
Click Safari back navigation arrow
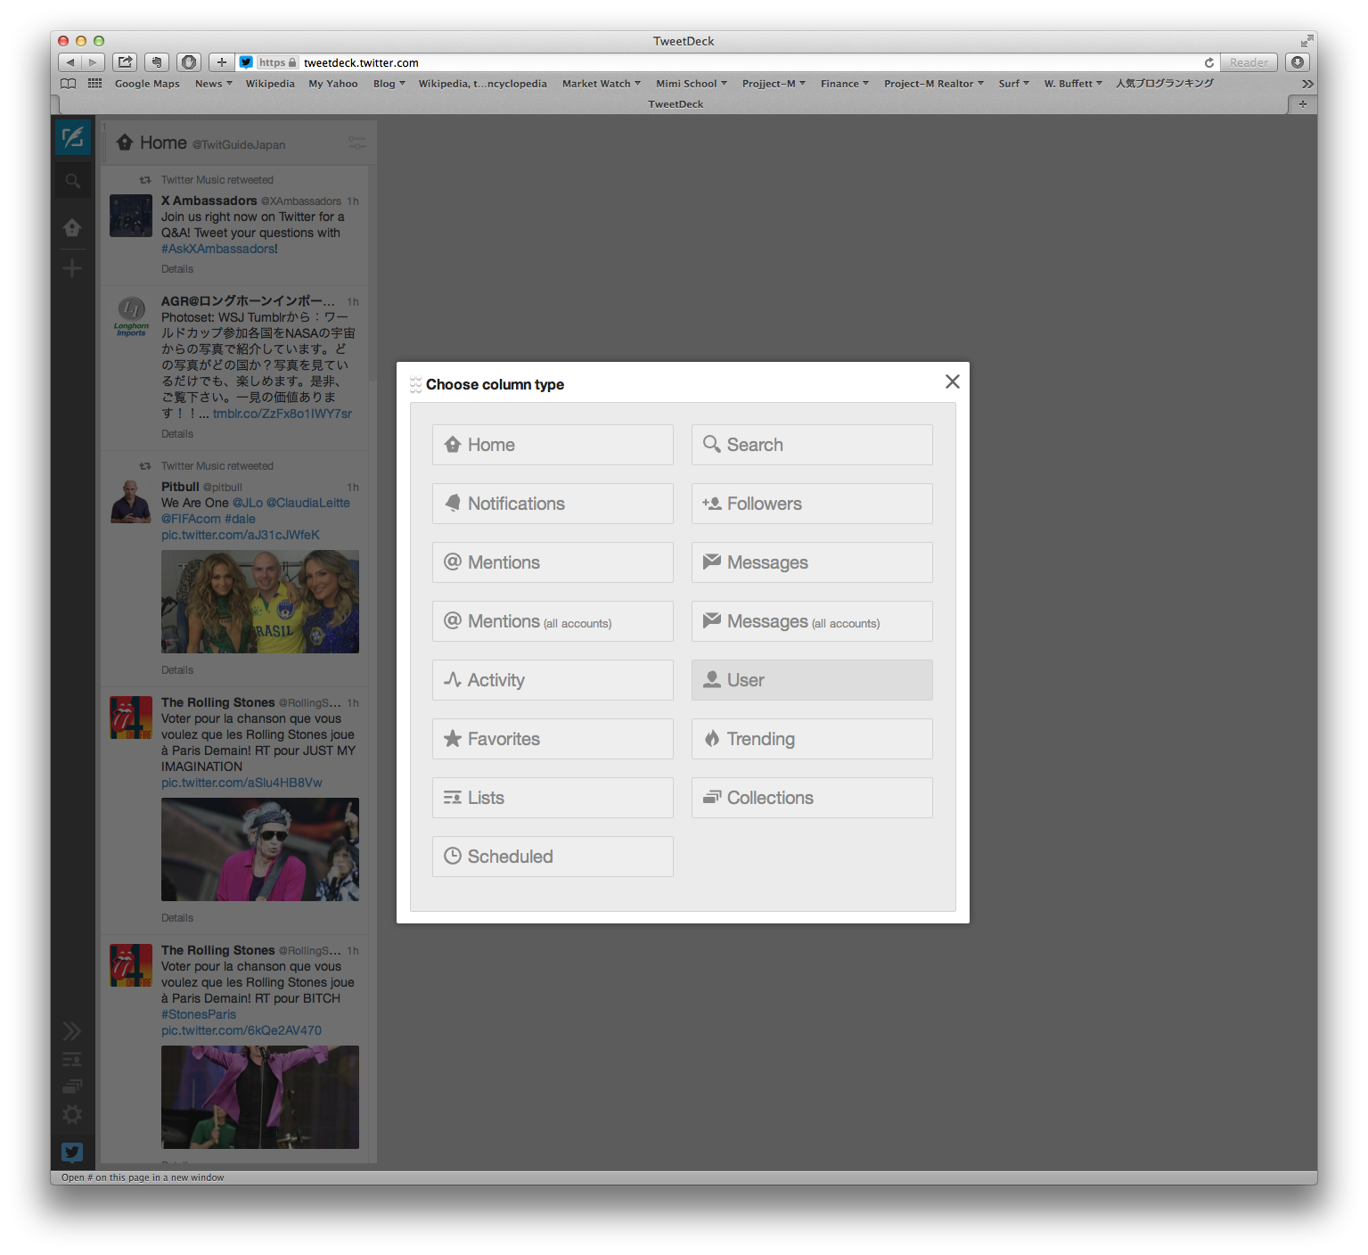point(70,62)
